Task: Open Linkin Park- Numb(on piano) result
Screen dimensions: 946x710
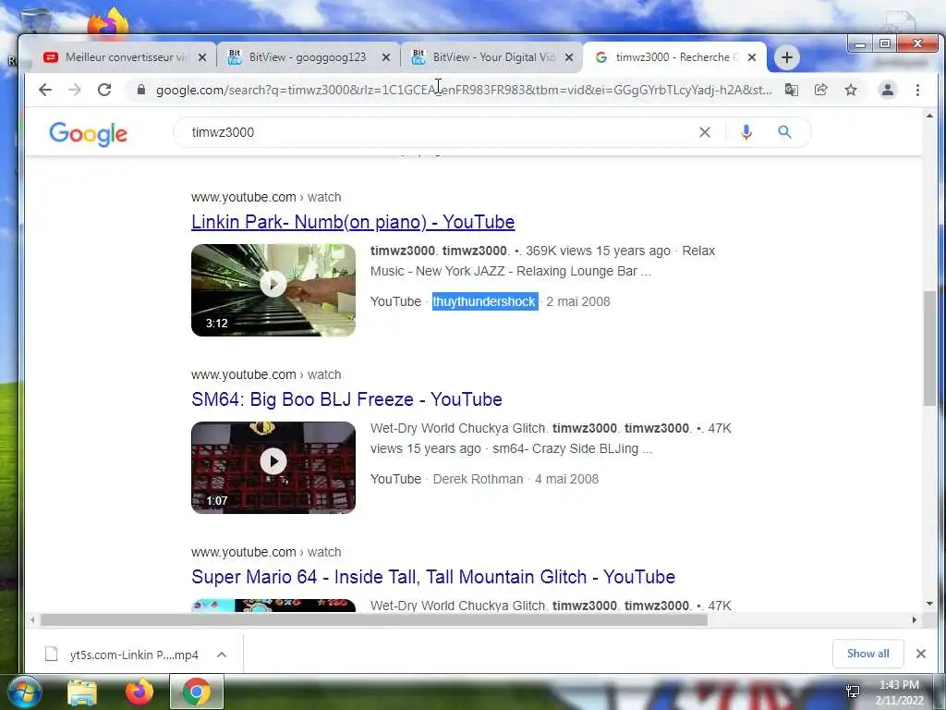Action: pos(353,222)
